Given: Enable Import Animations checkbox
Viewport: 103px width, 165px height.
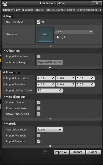Looking at the screenshot, I should [39, 56].
